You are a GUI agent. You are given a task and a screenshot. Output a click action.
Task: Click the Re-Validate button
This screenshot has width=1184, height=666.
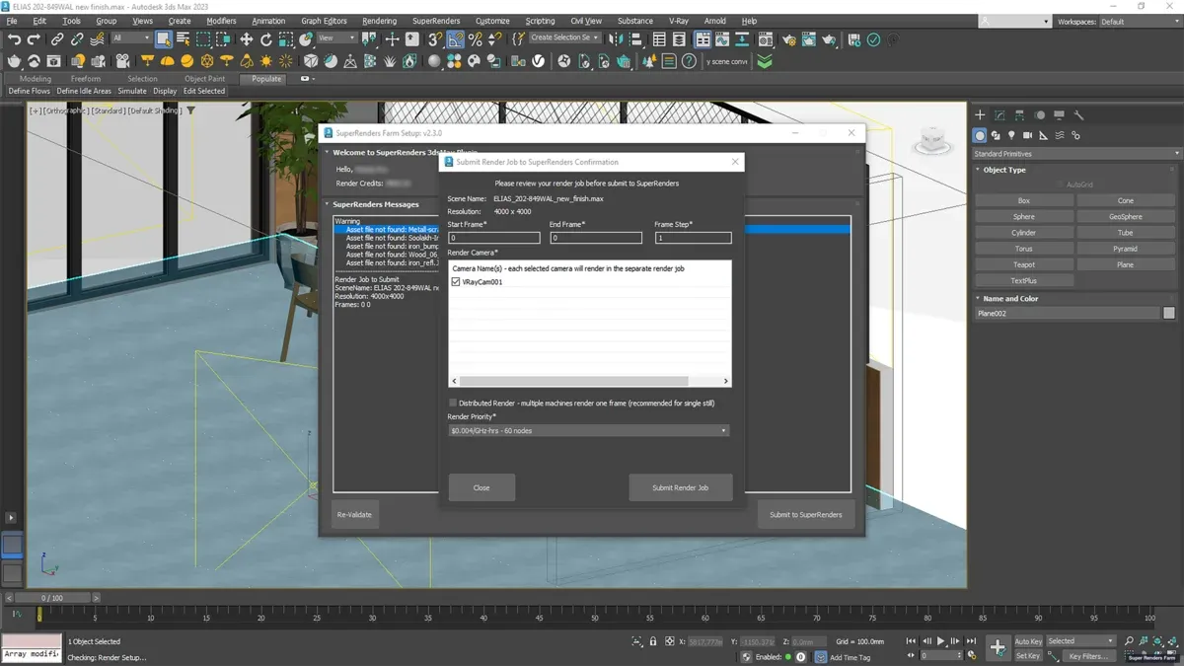tap(354, 514)
